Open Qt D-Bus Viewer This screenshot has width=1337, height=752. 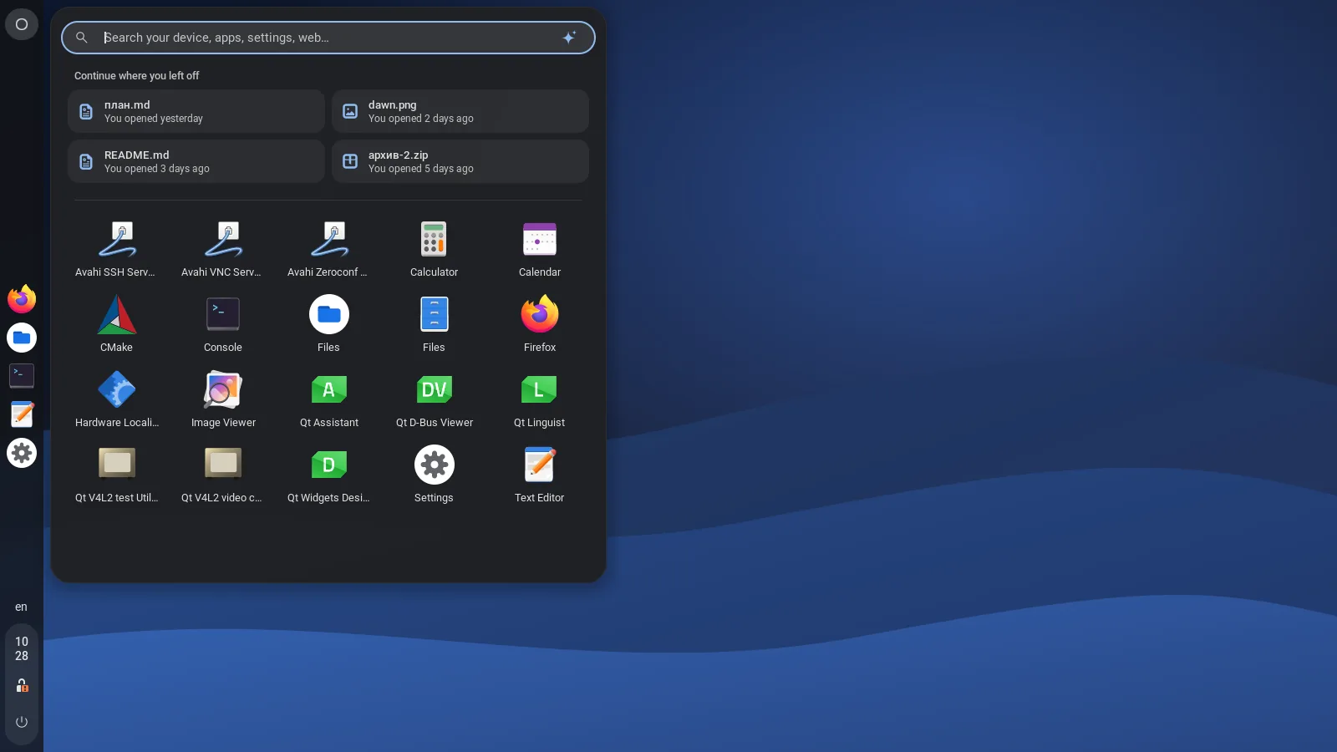point(434,399)
